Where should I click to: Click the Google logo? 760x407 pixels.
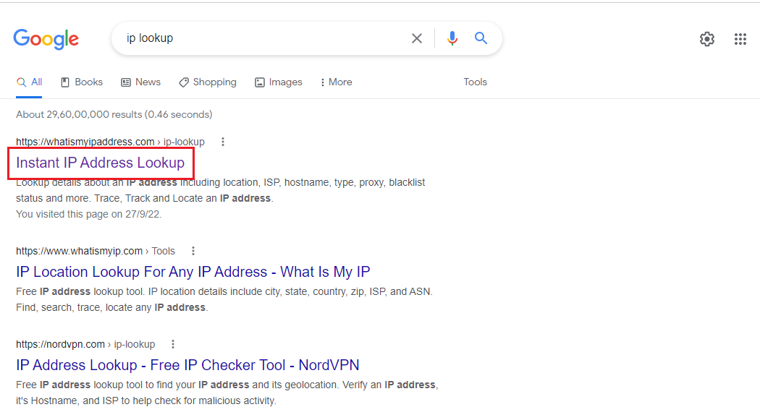click(46, 39)
